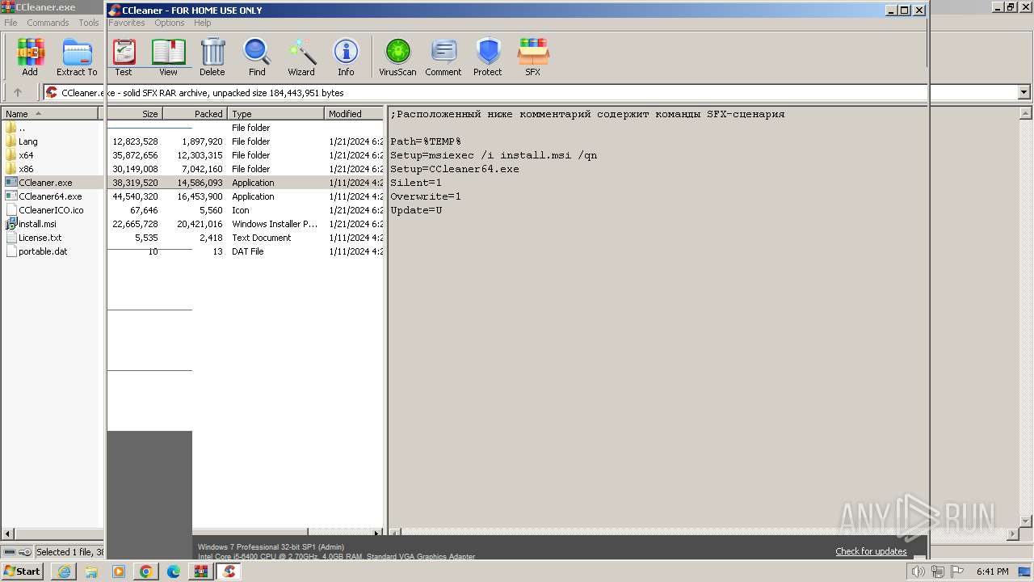Click the Info toolbar icon
The image size is (1034, 582).
coord(346,57)
